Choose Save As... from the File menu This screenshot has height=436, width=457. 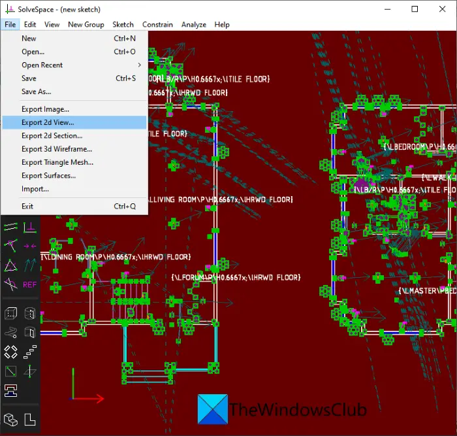click(x=74, y=92)
